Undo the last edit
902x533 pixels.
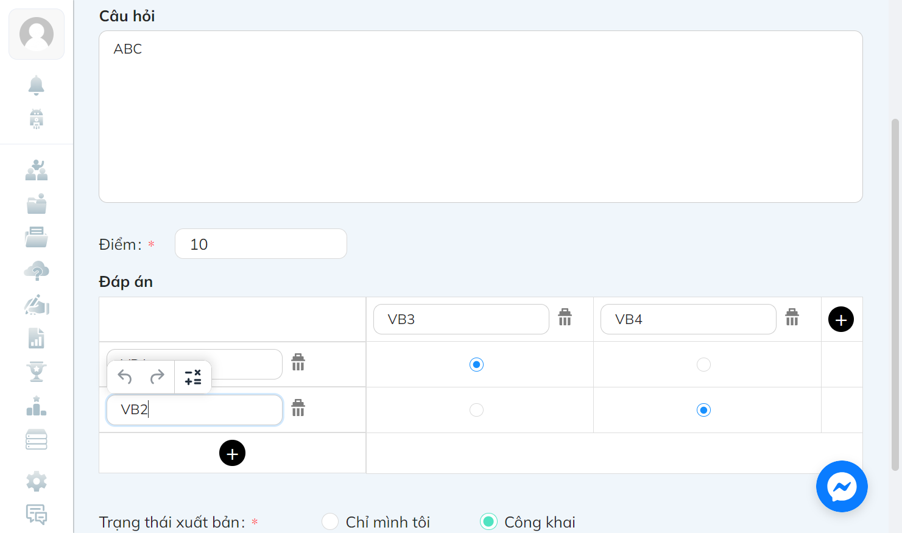[125, 377]
